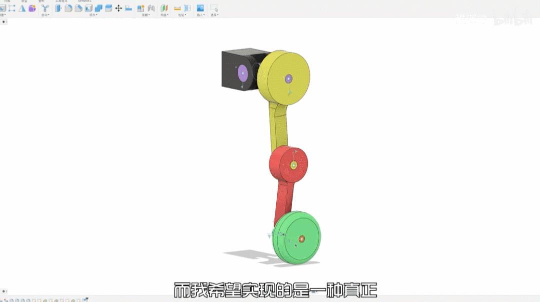Click the Automate branching icon
The image size is (540, 302).
(x=45, y=9)
